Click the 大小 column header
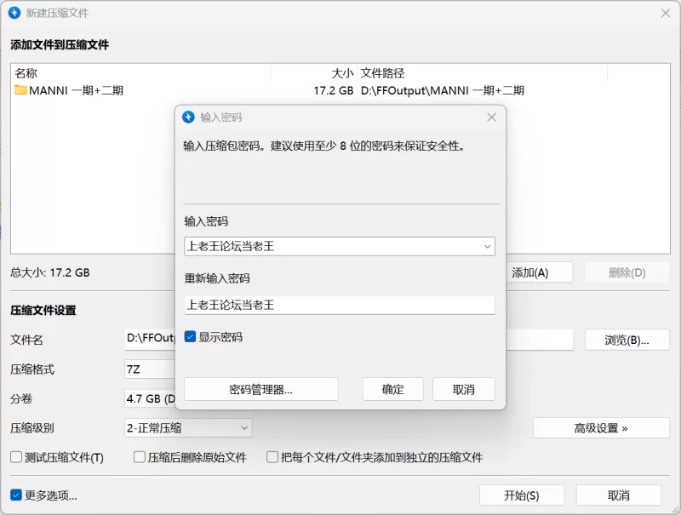The width and height of the screenshot is (681, 515). [313, 73]
